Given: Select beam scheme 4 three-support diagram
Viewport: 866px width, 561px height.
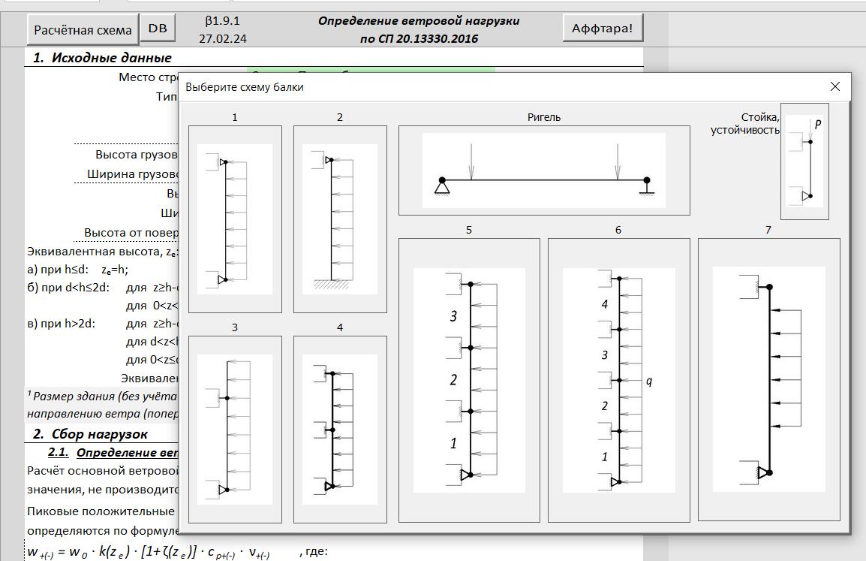Looking at the screenshot, I should (340, 429).
